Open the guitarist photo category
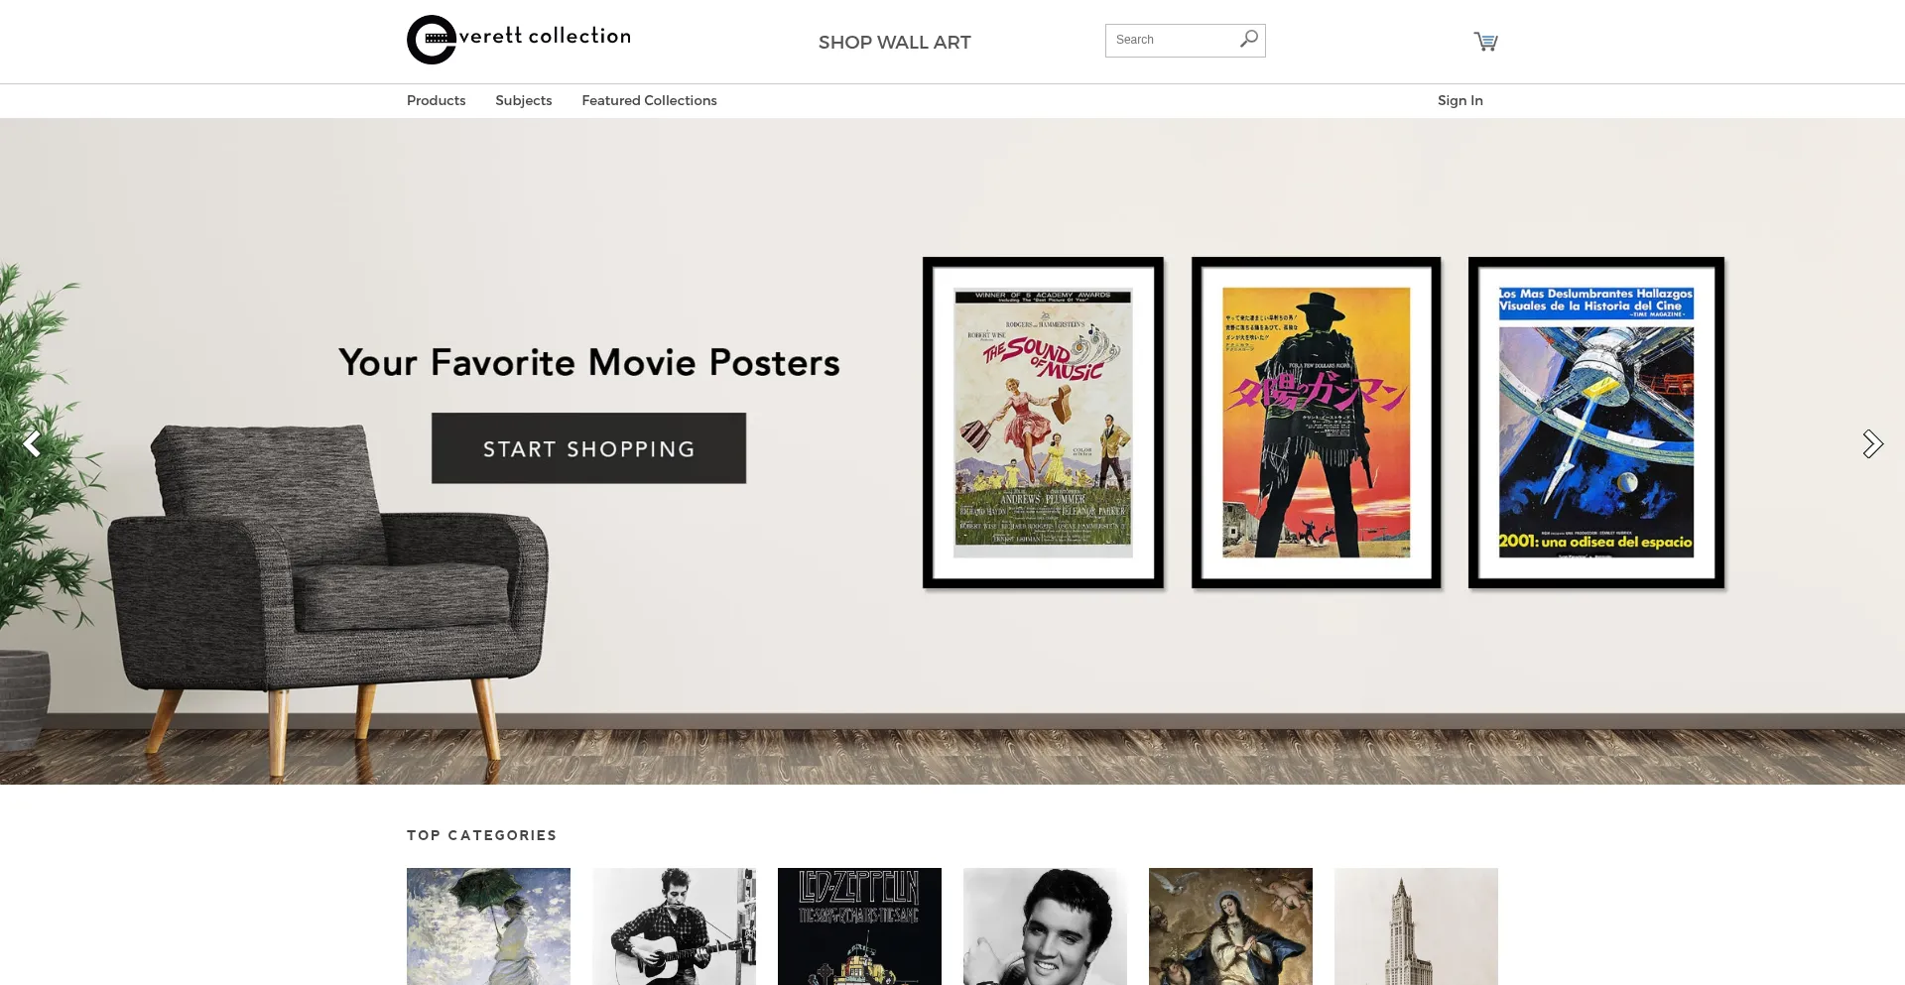The height and width of the screenshot is (985, 1905). [674, 926]
